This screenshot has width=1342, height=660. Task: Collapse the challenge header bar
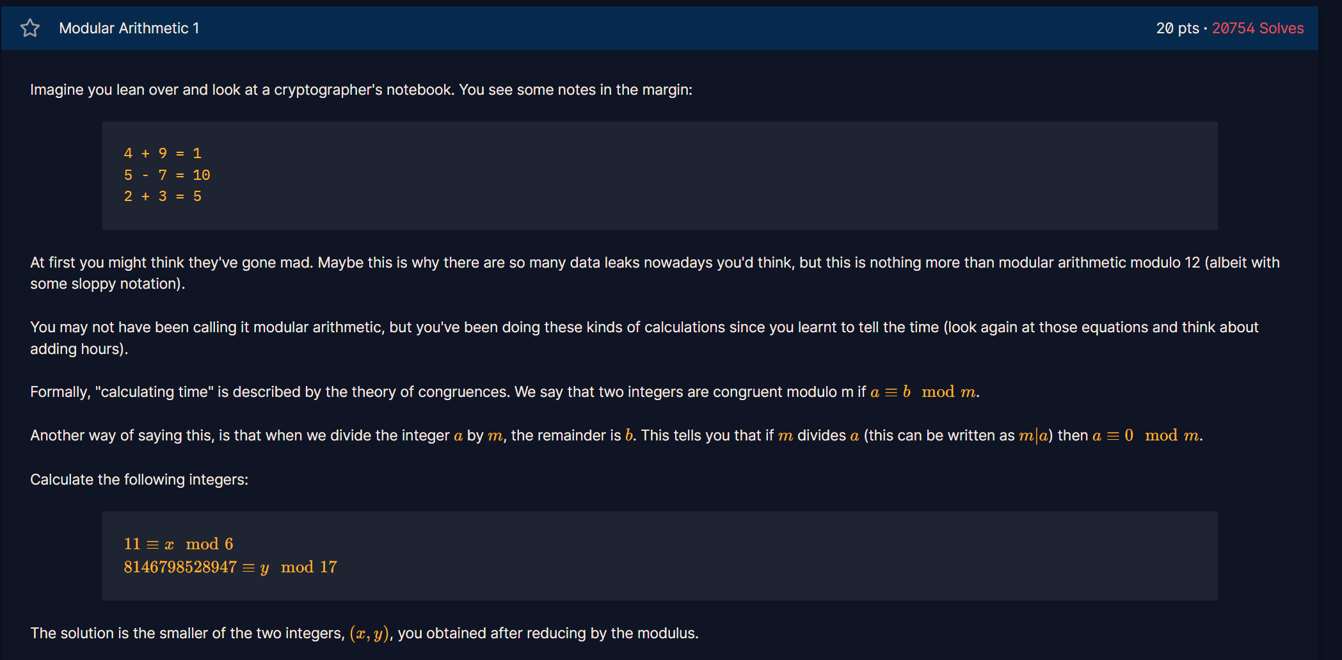click(x=659, y=28)
